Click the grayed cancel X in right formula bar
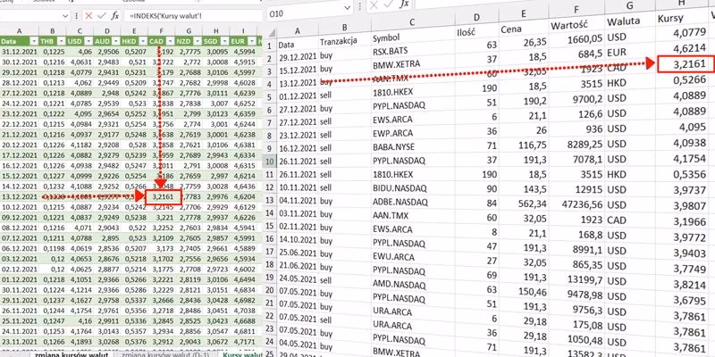 tap(374, 5)
